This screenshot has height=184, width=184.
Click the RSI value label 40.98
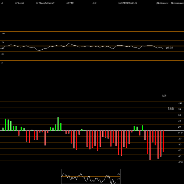(x=169, y=48)
